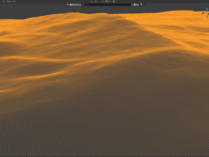Click the magnifier icon in the search field

pos(83,5)
